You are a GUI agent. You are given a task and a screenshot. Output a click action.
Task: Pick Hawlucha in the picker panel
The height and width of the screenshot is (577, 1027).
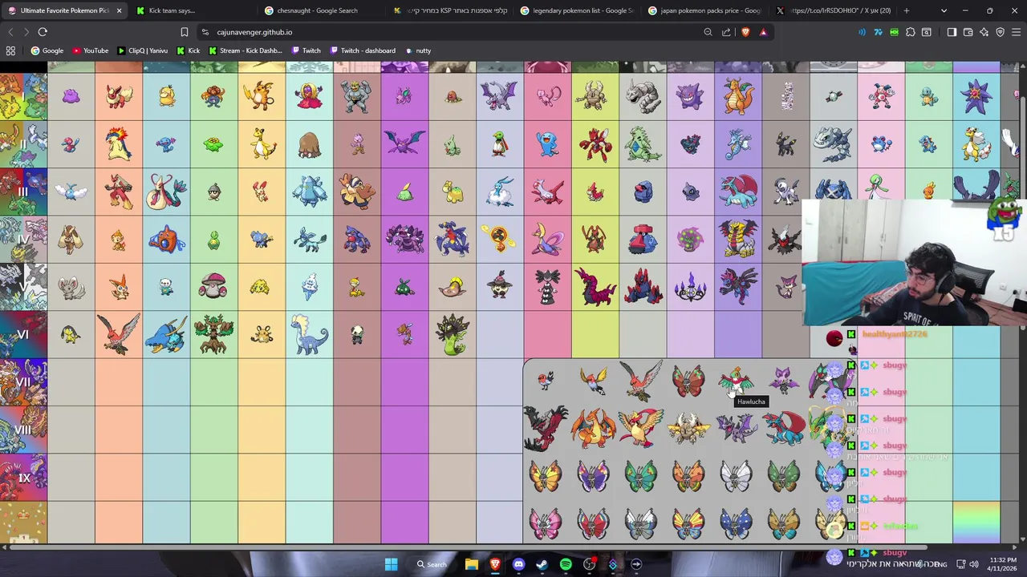[736, 381]
